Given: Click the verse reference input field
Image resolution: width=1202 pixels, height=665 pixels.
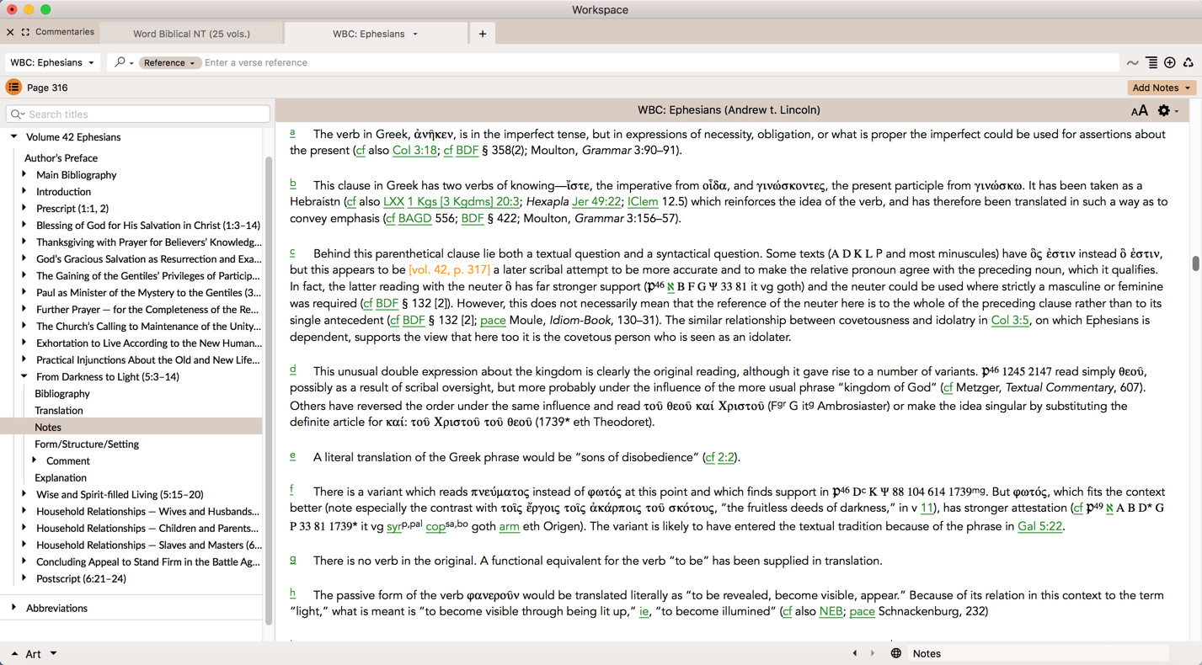Looking at the screenshot, I should [x=657, y=62].
